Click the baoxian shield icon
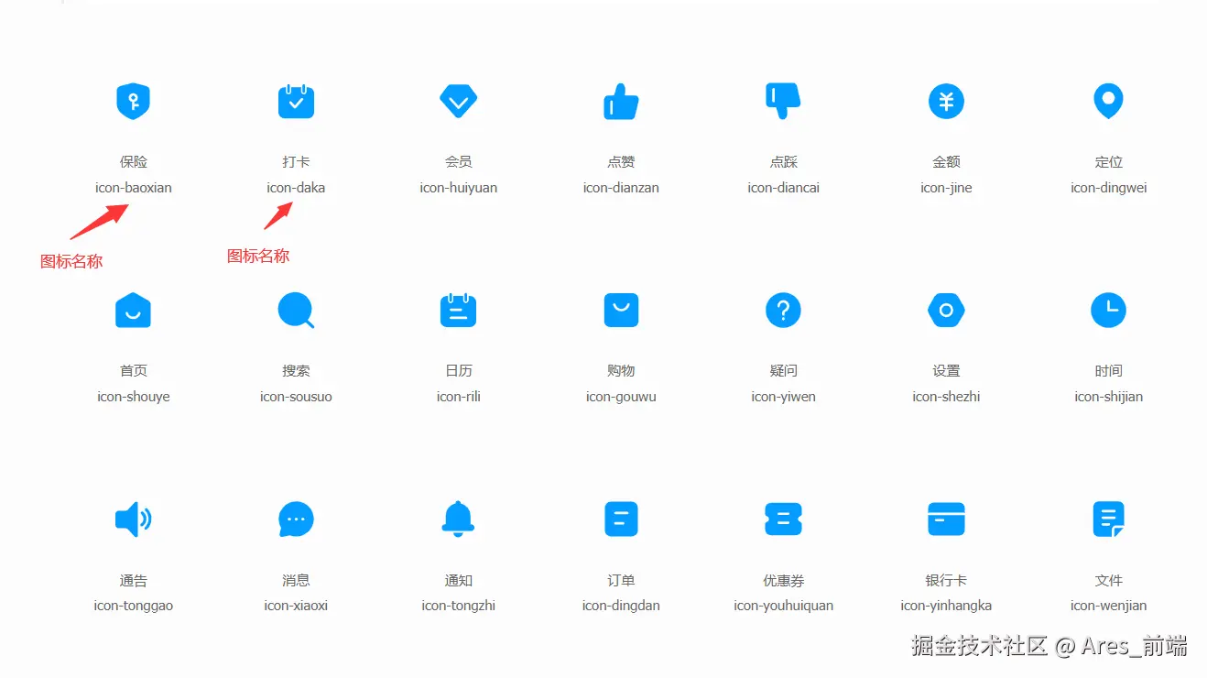The height and width of the screenshot is (678, 1207). pyautogui.click(x=133, y=101)
